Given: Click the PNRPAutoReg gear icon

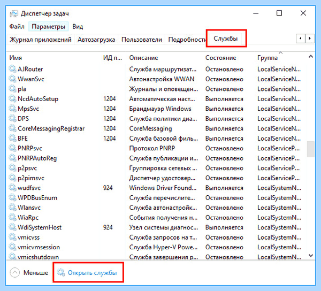Looking at the screenshot, I should [x=12, y=158].
